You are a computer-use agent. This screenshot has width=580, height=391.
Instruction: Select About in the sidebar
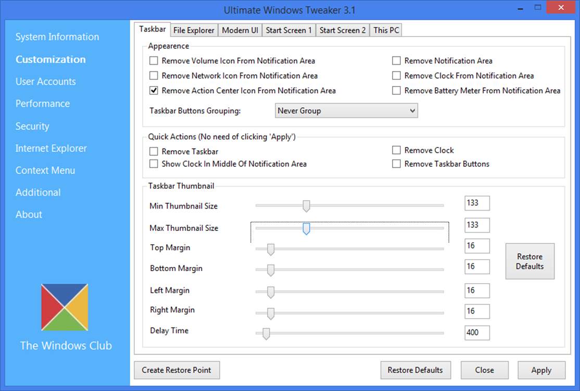pos(29,214)
